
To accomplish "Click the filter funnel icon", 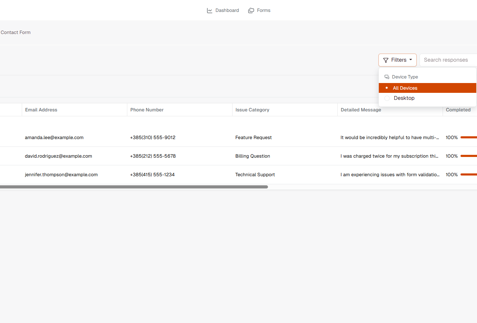I will (x=386, y=60).
